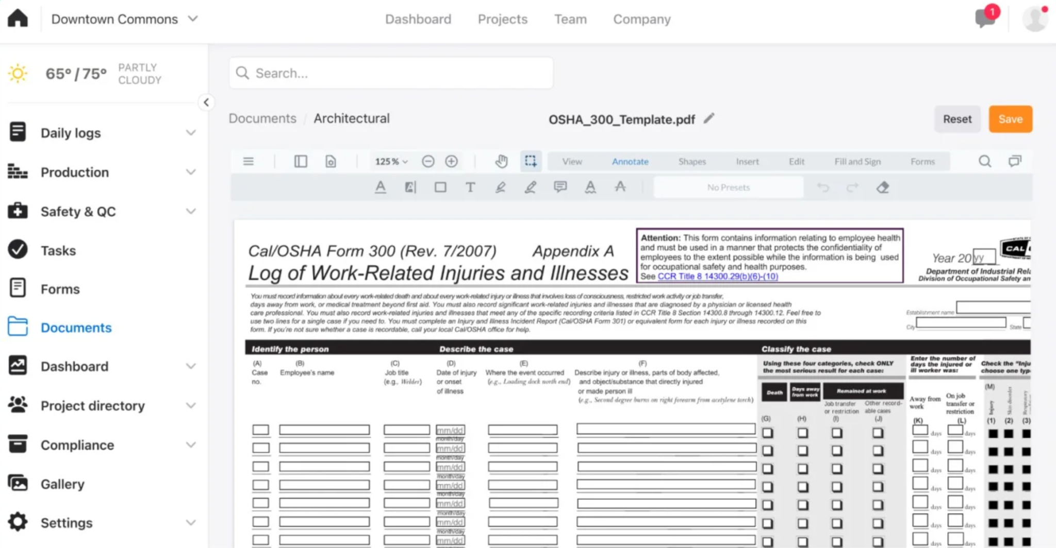
Task: Check the Death box in first row
Action: pyautogui.click(x=768, y=433)
